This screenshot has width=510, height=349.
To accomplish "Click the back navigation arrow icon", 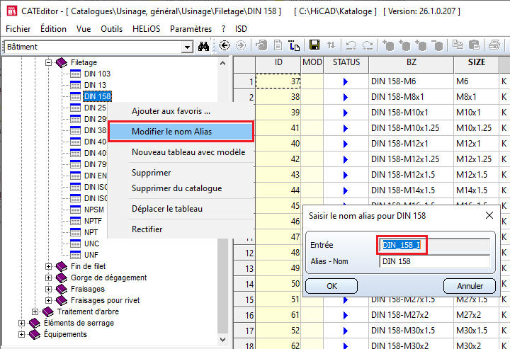I will pyautogui.click(x=225, y=45).
